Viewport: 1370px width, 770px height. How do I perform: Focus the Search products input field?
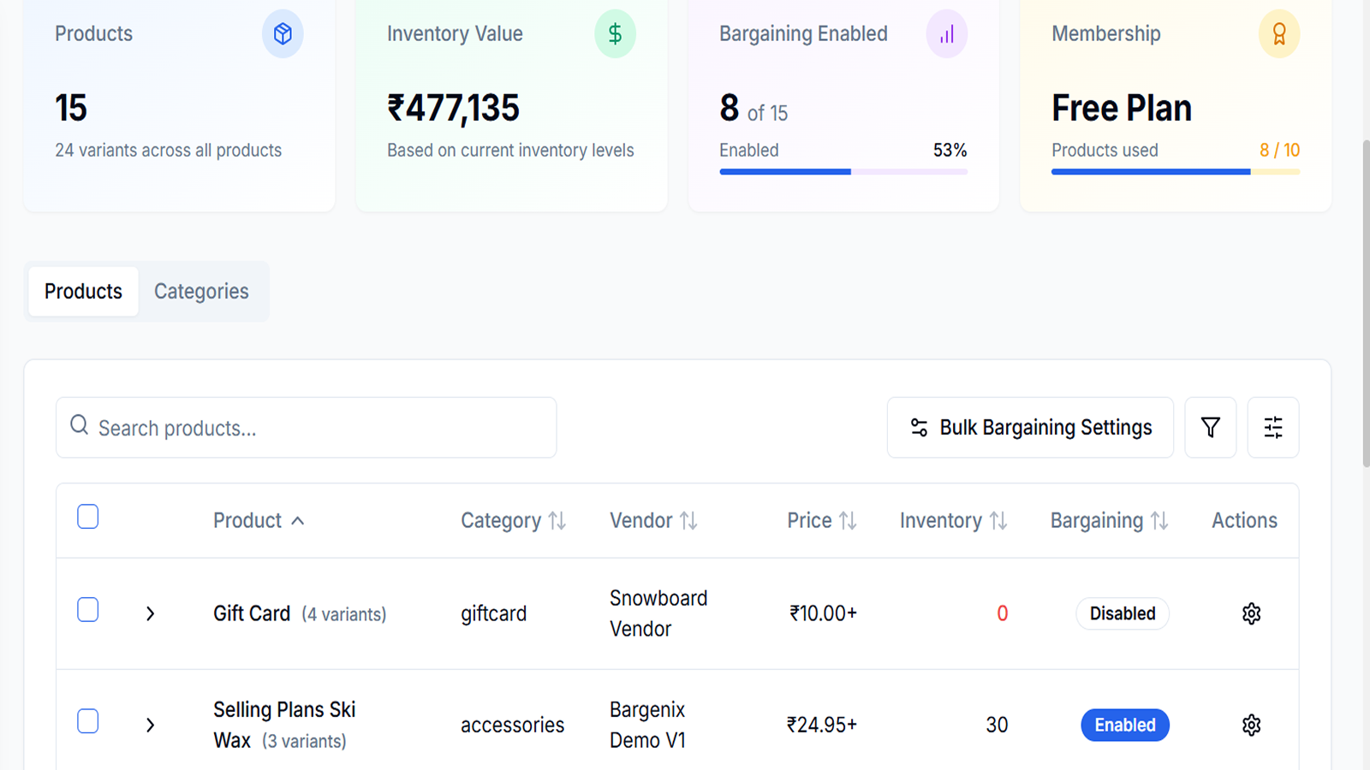(x=306, y=427)
